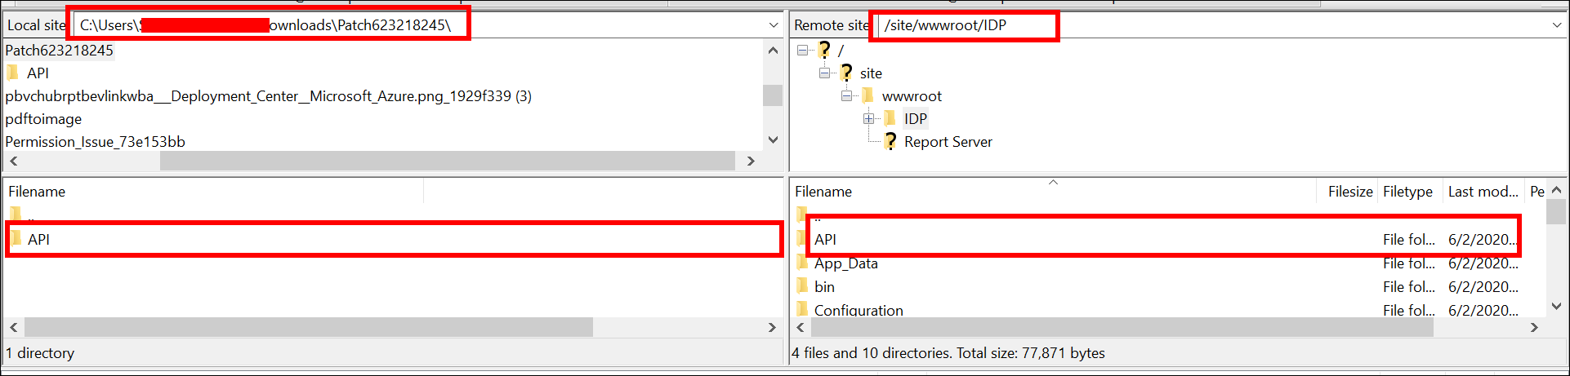Viewport: 1570px width, 376px height.
Task: Click the question mark icon beside site
Action: pyautogui.click(x=846, y=73)
